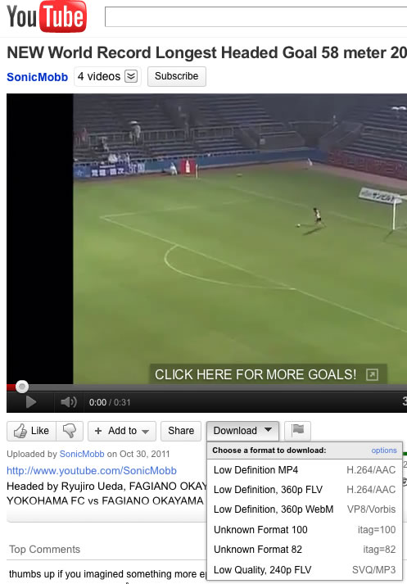Expand the 4 videos chevron
The width and height of the screenshot is (407, 584).
click(131, 76)
